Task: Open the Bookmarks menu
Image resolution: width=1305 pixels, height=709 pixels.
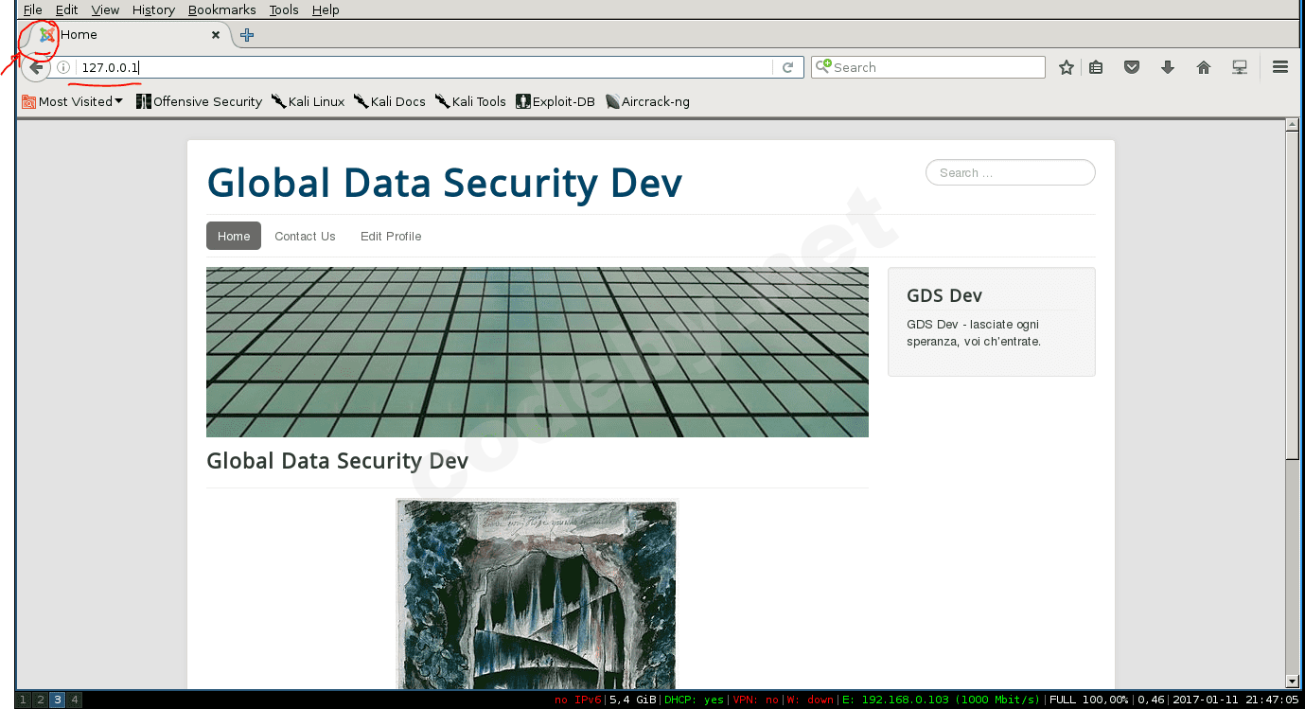Action: 221,9
